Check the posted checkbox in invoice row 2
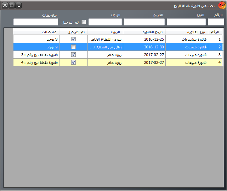 pos(73,47)
